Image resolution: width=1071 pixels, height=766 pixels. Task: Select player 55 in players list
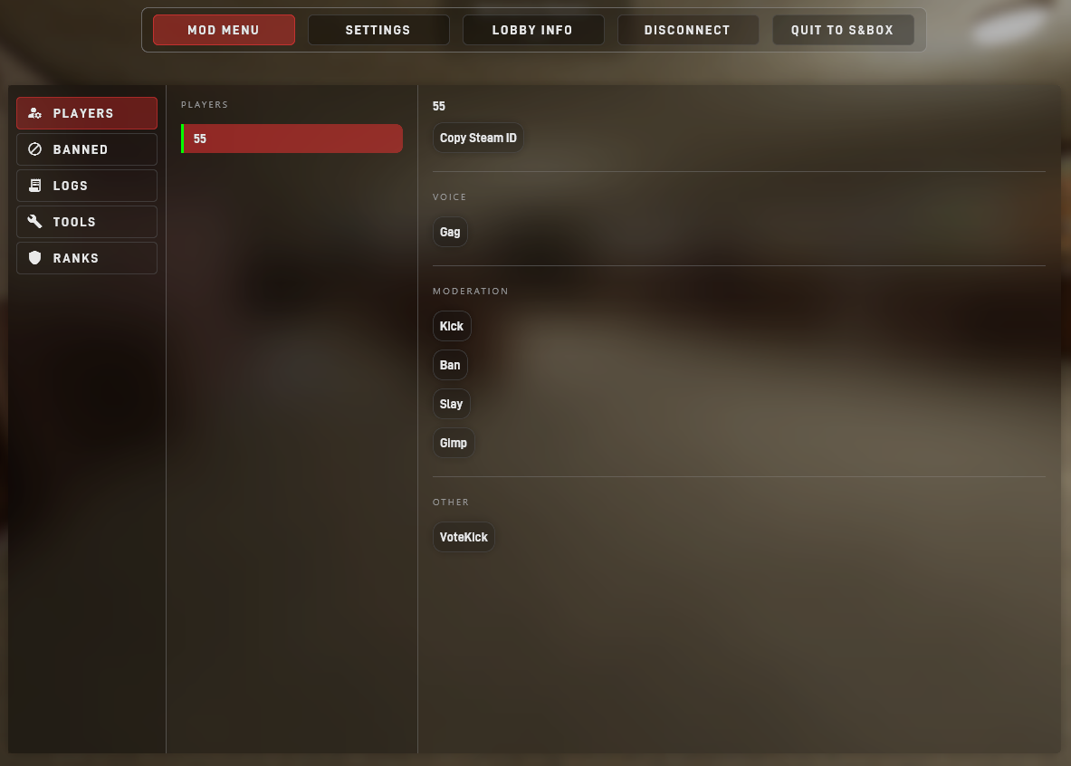[x=292, y=139]
